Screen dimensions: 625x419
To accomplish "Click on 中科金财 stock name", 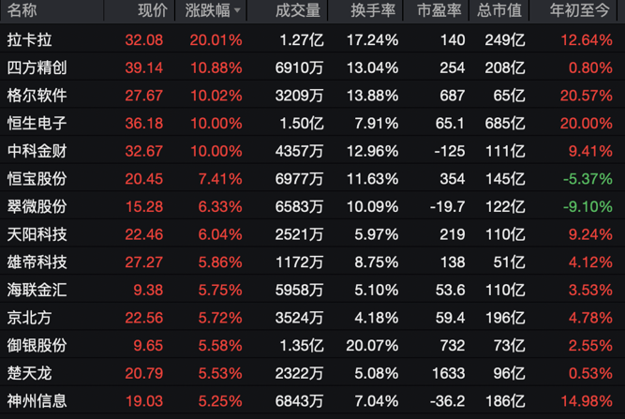I will (37, 150).
